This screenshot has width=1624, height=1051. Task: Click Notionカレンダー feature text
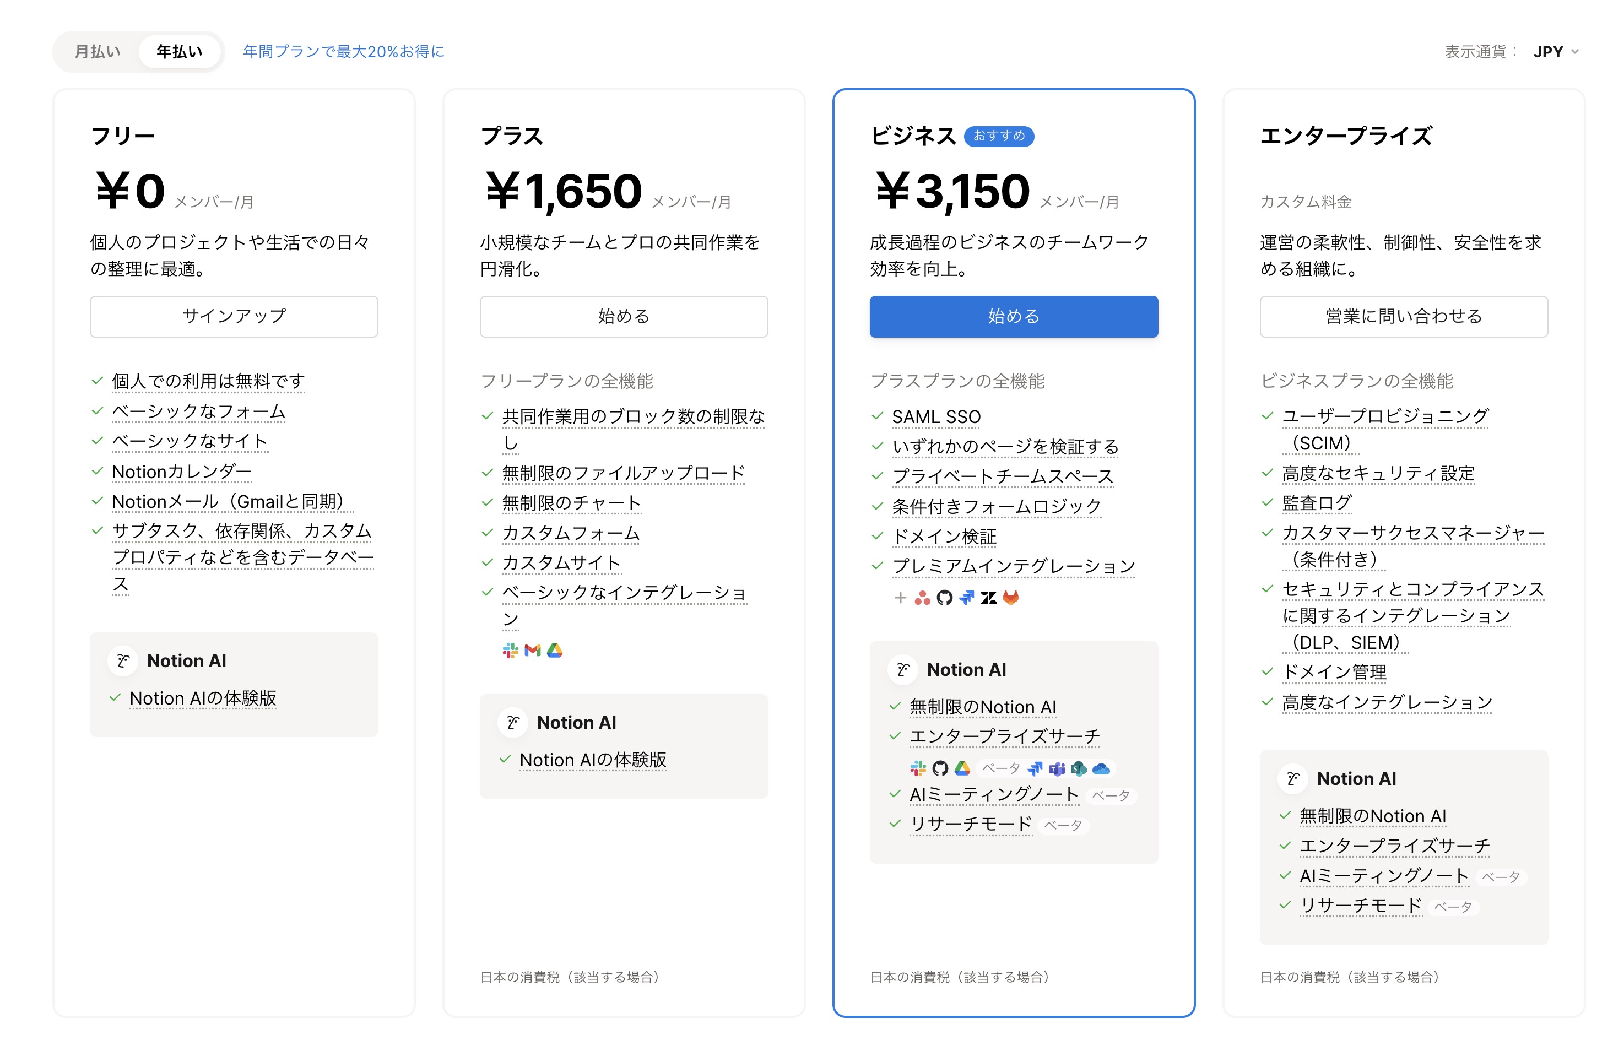coord(182,472)
